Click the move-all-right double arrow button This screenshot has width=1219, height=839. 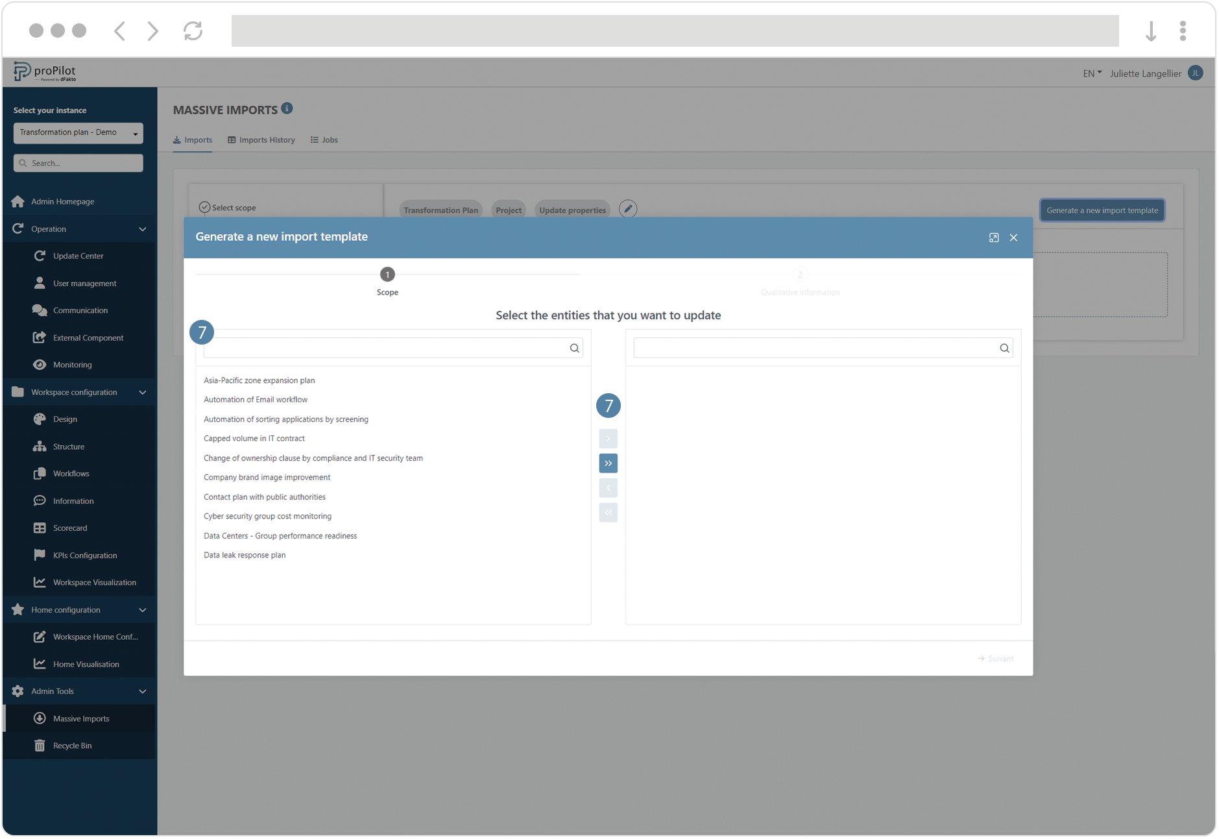point(608,463)
